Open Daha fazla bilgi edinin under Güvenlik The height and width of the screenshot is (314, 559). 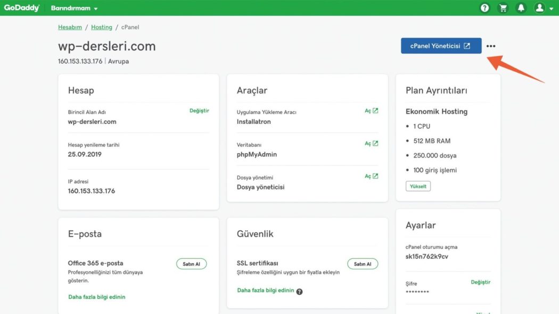point(266,291)
